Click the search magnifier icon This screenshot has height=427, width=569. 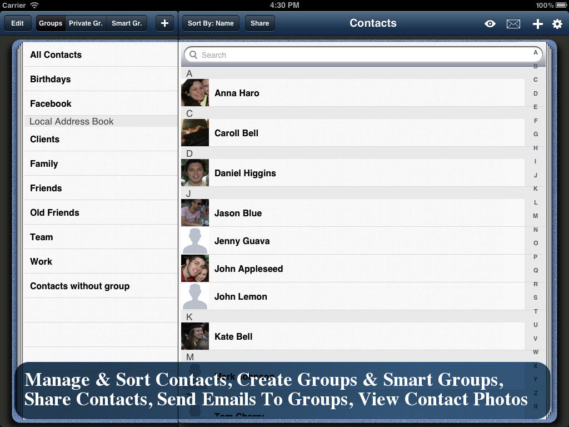coord(193,55)
